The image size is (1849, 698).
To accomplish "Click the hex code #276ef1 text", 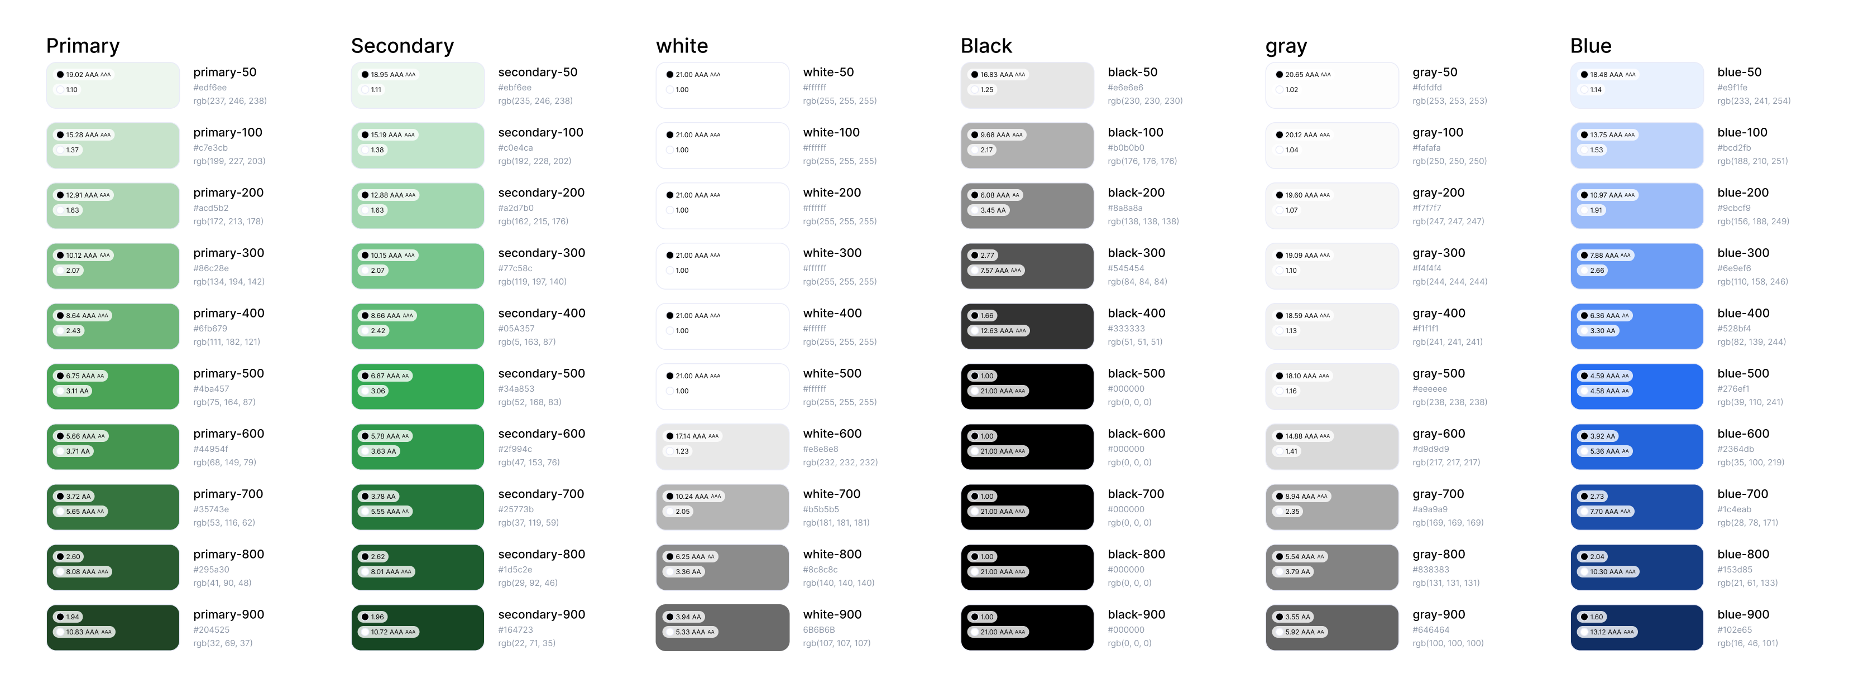I will pyautogui.click(x=1734, y=389).
